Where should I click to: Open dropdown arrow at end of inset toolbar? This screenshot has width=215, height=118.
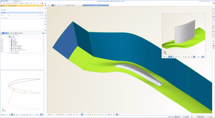tap(205, 57)
